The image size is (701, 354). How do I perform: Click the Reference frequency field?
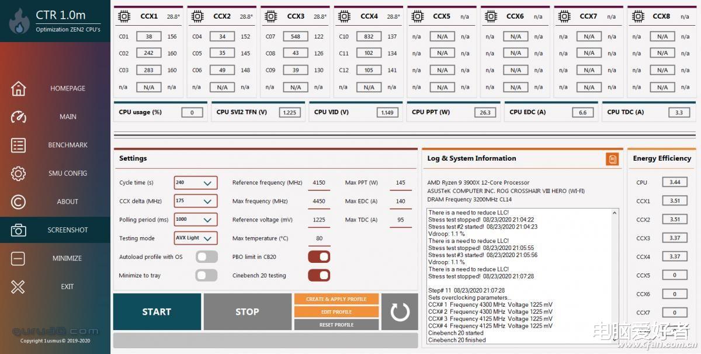pos(319,183)
